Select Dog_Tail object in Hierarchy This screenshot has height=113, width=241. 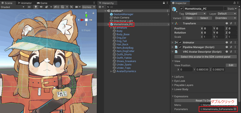pos(121,41)
